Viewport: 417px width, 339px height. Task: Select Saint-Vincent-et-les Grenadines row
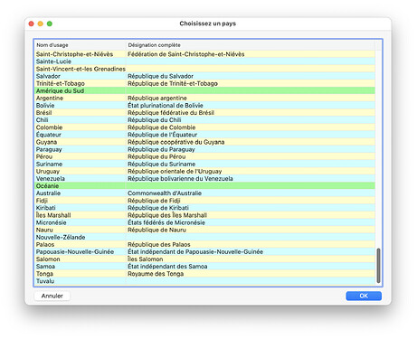(x=204, y=69)
